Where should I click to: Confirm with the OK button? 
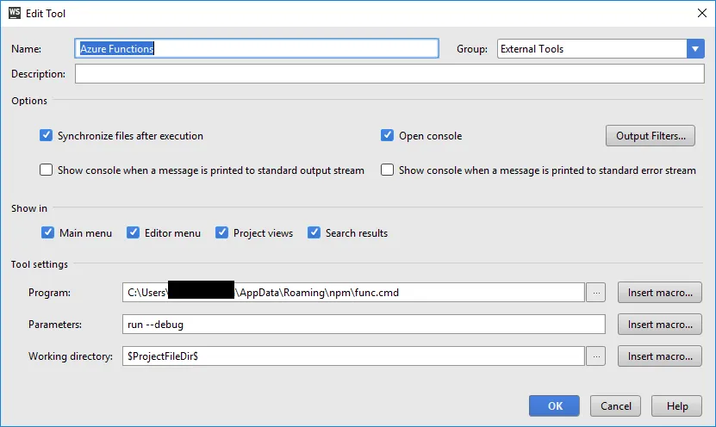554,406
